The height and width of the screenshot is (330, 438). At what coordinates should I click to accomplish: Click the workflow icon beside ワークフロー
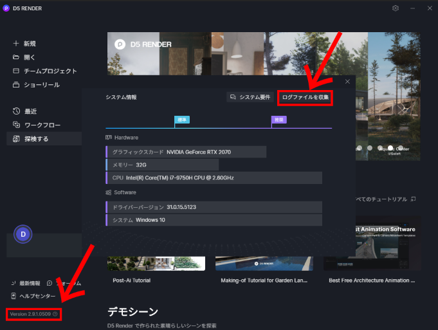click(x=16, y=125)
